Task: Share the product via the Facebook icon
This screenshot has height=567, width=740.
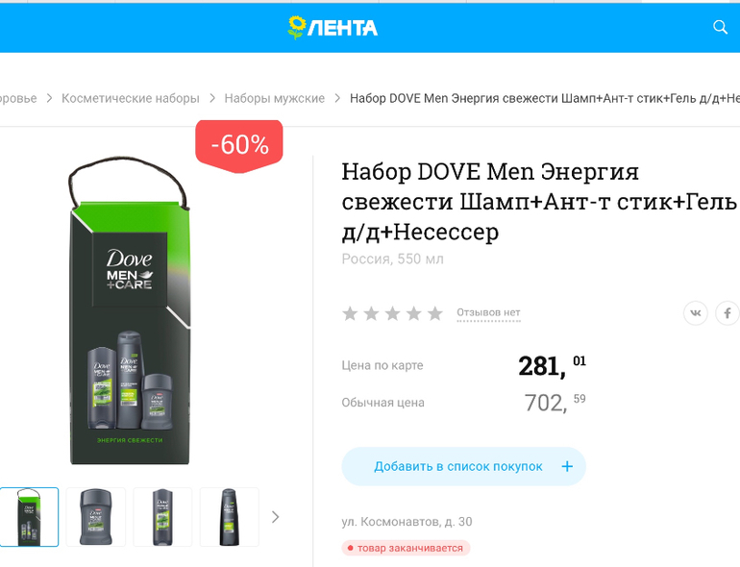Action: click(x=728, y=313)
